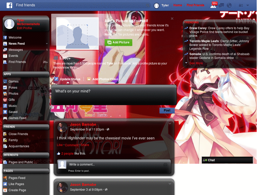This screenshot has height=195, width=260.
Task: Check friend requests notification icon
Action: tap(214, 5)
